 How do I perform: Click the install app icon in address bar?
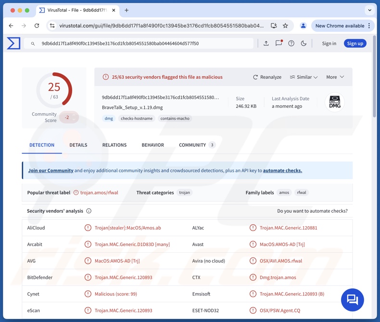click(x=274, y=26)
